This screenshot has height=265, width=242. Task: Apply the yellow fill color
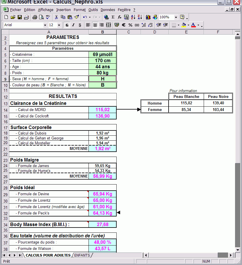184,25
